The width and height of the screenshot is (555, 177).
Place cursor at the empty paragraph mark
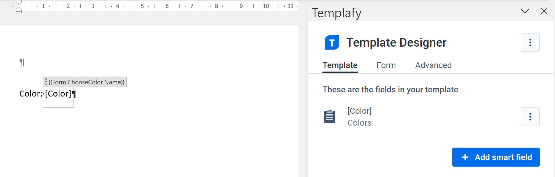click(x=22, y=62)
